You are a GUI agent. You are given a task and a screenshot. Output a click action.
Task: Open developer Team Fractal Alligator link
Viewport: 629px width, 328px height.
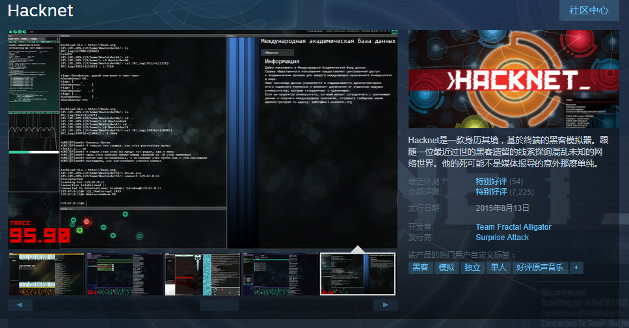[513, 227]
